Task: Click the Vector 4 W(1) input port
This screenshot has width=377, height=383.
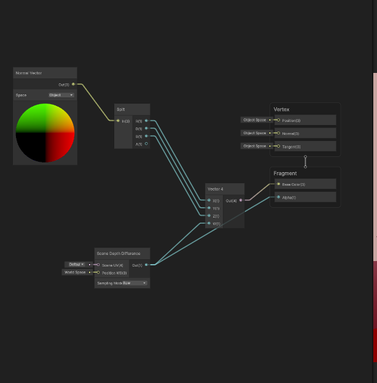Action: click(x=209, y=224)
